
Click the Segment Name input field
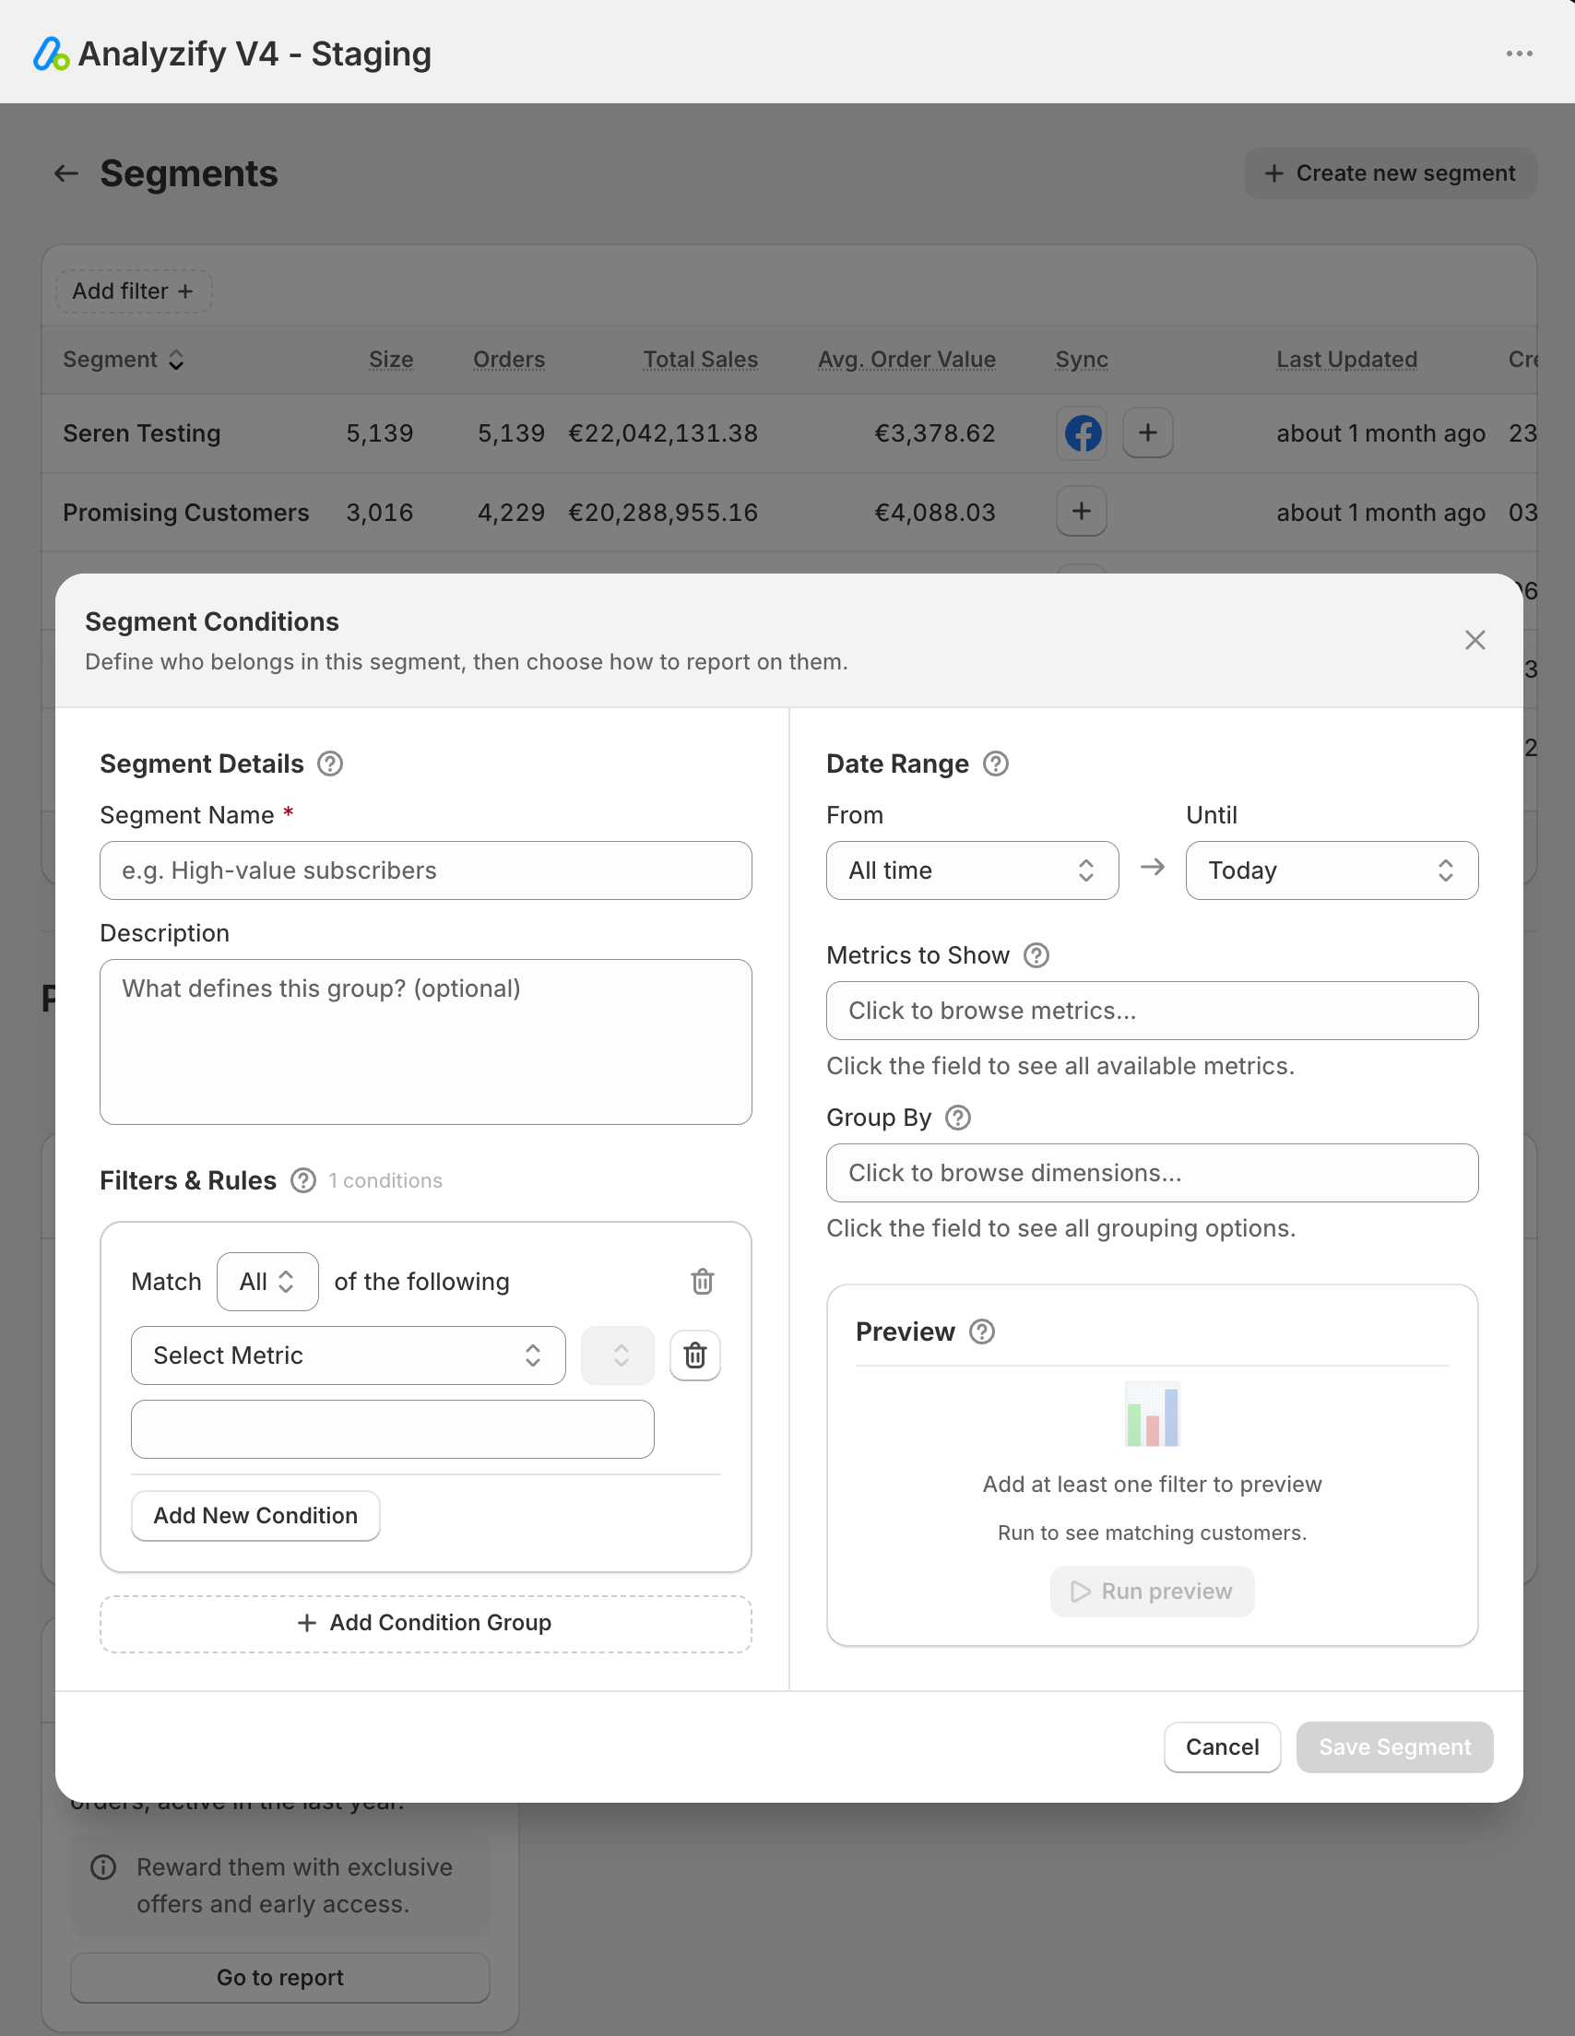pos(425,870)
